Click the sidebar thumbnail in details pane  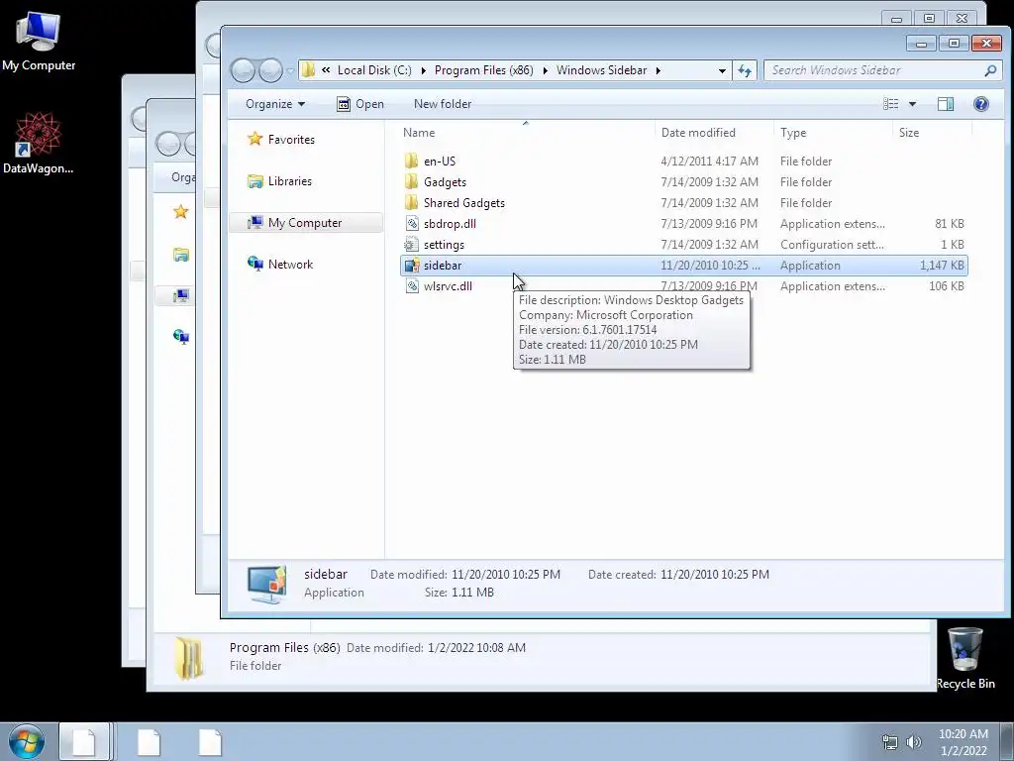tap(266, 584)
